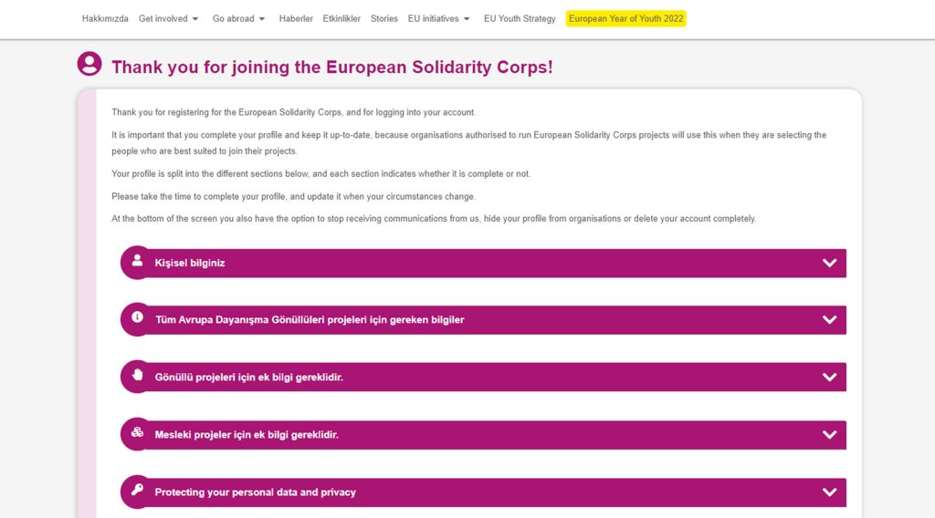Expand Gönüllü projeleri section chevron
The image size is (935, 518).
829,377
